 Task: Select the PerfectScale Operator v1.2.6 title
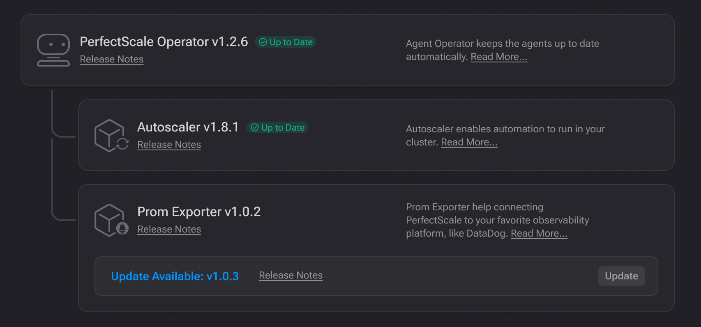pyautogui.click(x=164, y=41)
